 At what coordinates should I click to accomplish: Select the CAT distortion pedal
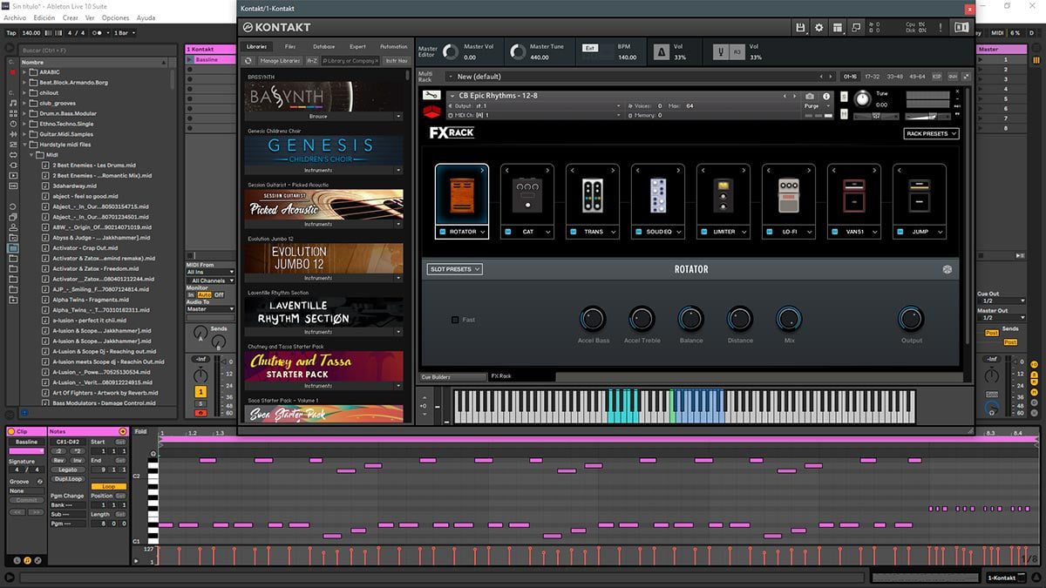[527, 195]
